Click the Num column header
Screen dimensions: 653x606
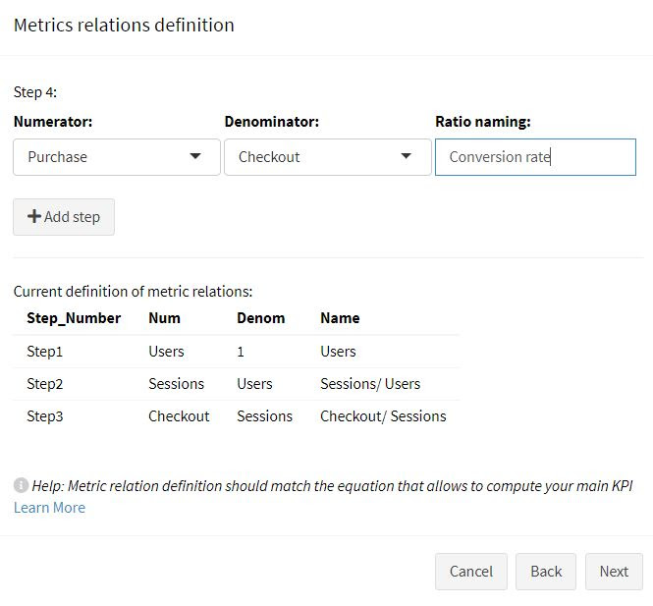pos(165,318)
